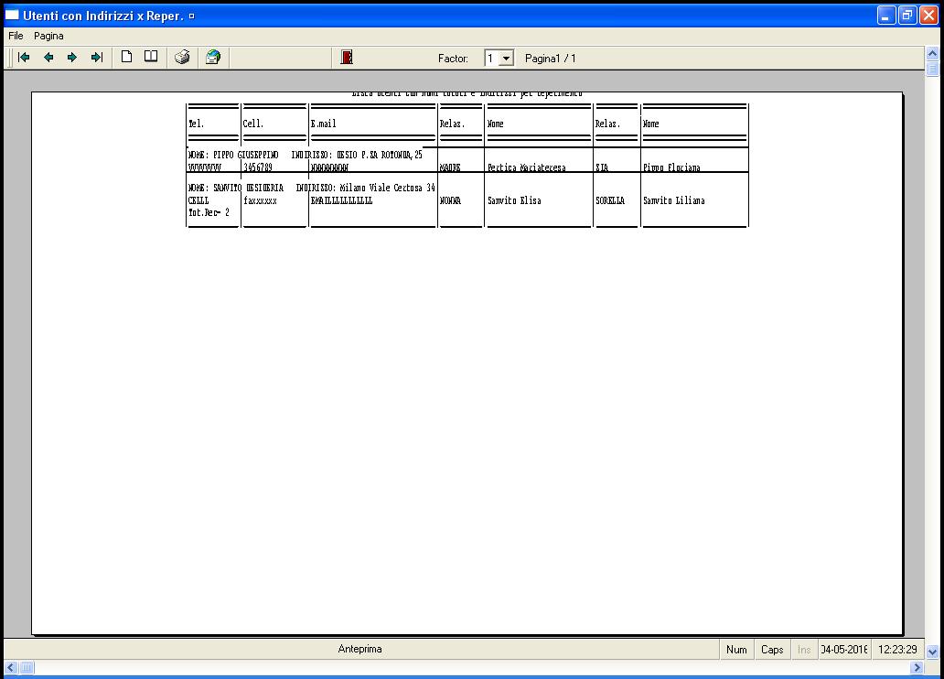This screenshot has height=679, width=944.
Task: Go to the next preview page
Action: pos(72,58)
